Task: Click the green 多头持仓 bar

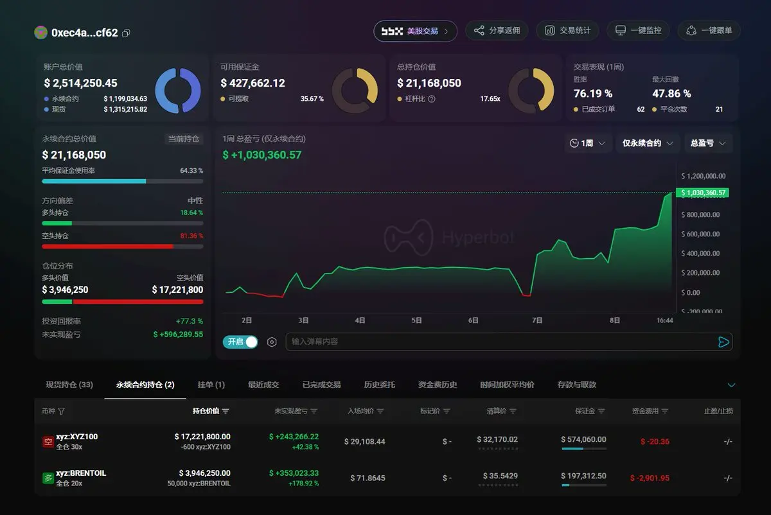Action: (x=57, y=223)
